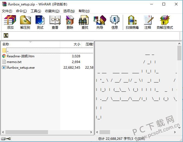
Task: Click the comment pane vertical scrollbar thumb
Action: tap(179, 53)
